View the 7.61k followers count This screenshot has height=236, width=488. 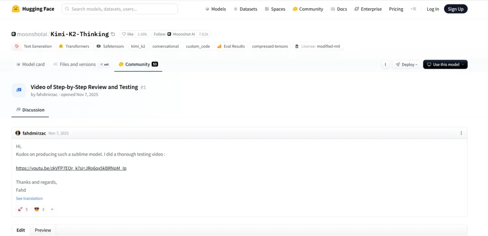coord(203,34)
